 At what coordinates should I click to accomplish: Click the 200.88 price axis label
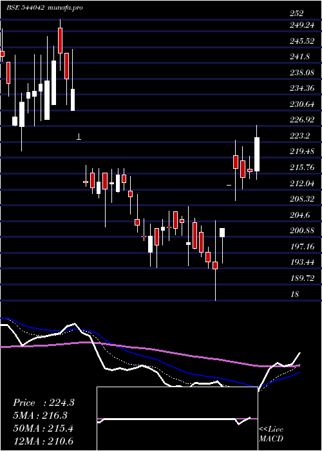301,231
